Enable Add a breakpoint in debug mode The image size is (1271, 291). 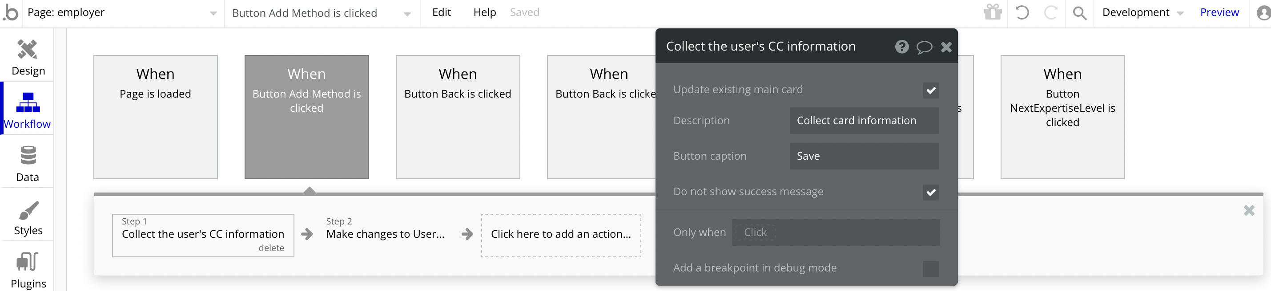(930, 268)
